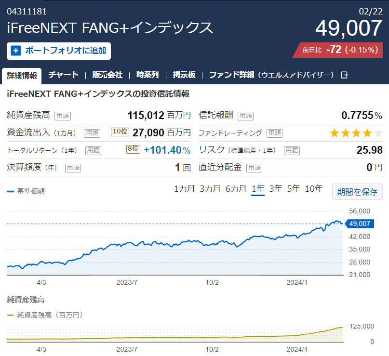Select the 10年 chart period
Viewport: 389px width, 356px height.
tap(314, 189)
